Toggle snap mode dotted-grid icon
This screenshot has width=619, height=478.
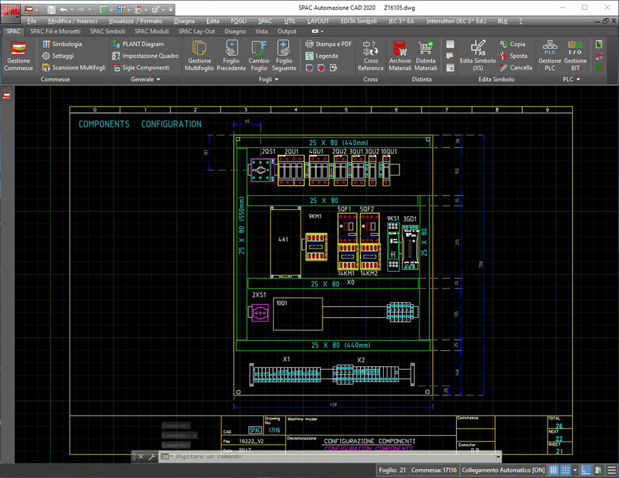click(565, 470)
